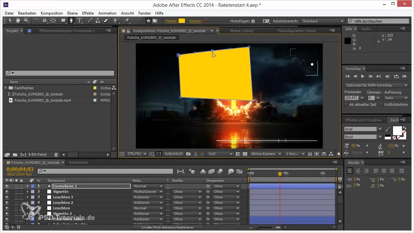Select the Clone Stamp tool
414x233 pixels.
[x=98, y=21]
